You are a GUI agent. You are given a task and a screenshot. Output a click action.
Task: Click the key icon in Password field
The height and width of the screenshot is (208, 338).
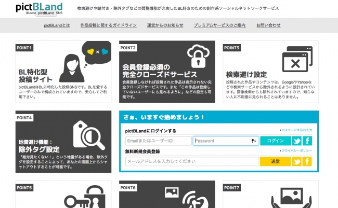point(254,141)
